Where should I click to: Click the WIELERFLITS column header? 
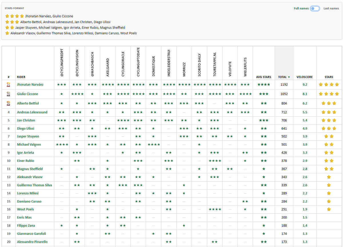(x=245, y=67)
